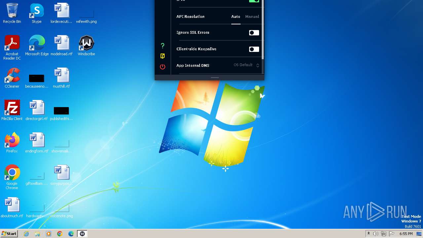Screen dimensions: 423x238
Task: Open the volume speaker tray icon
Action: tap(376, 234)
